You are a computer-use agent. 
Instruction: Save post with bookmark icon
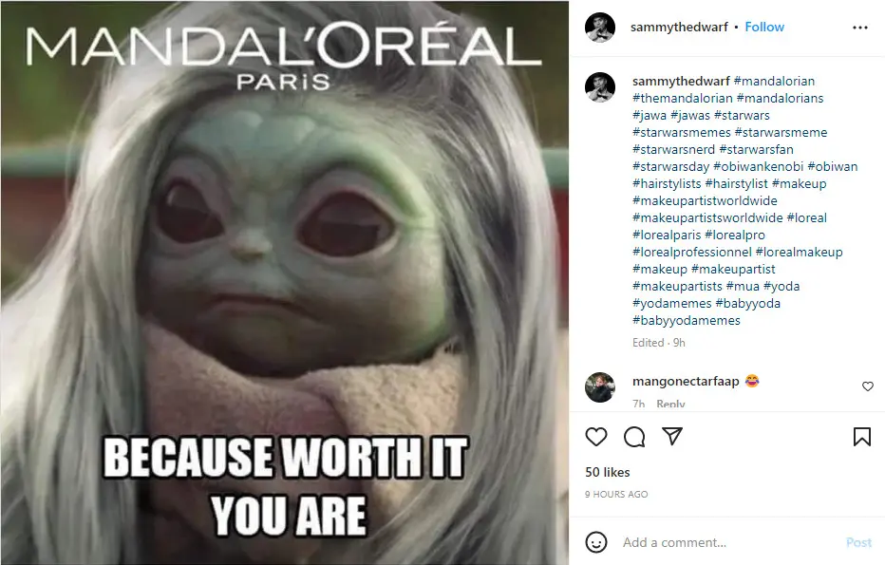tap(862, 437)
